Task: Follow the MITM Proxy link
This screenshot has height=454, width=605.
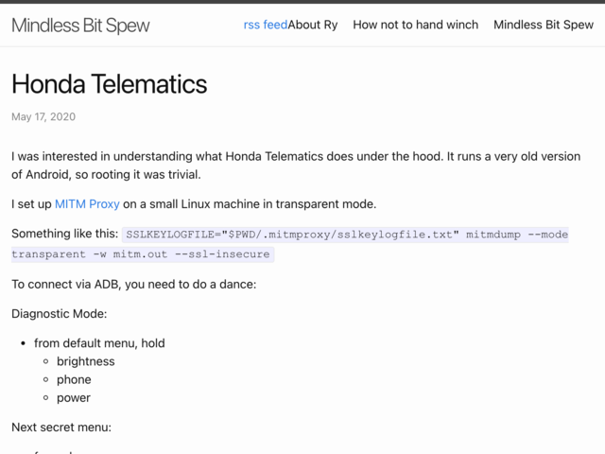Action: point(87,204)
